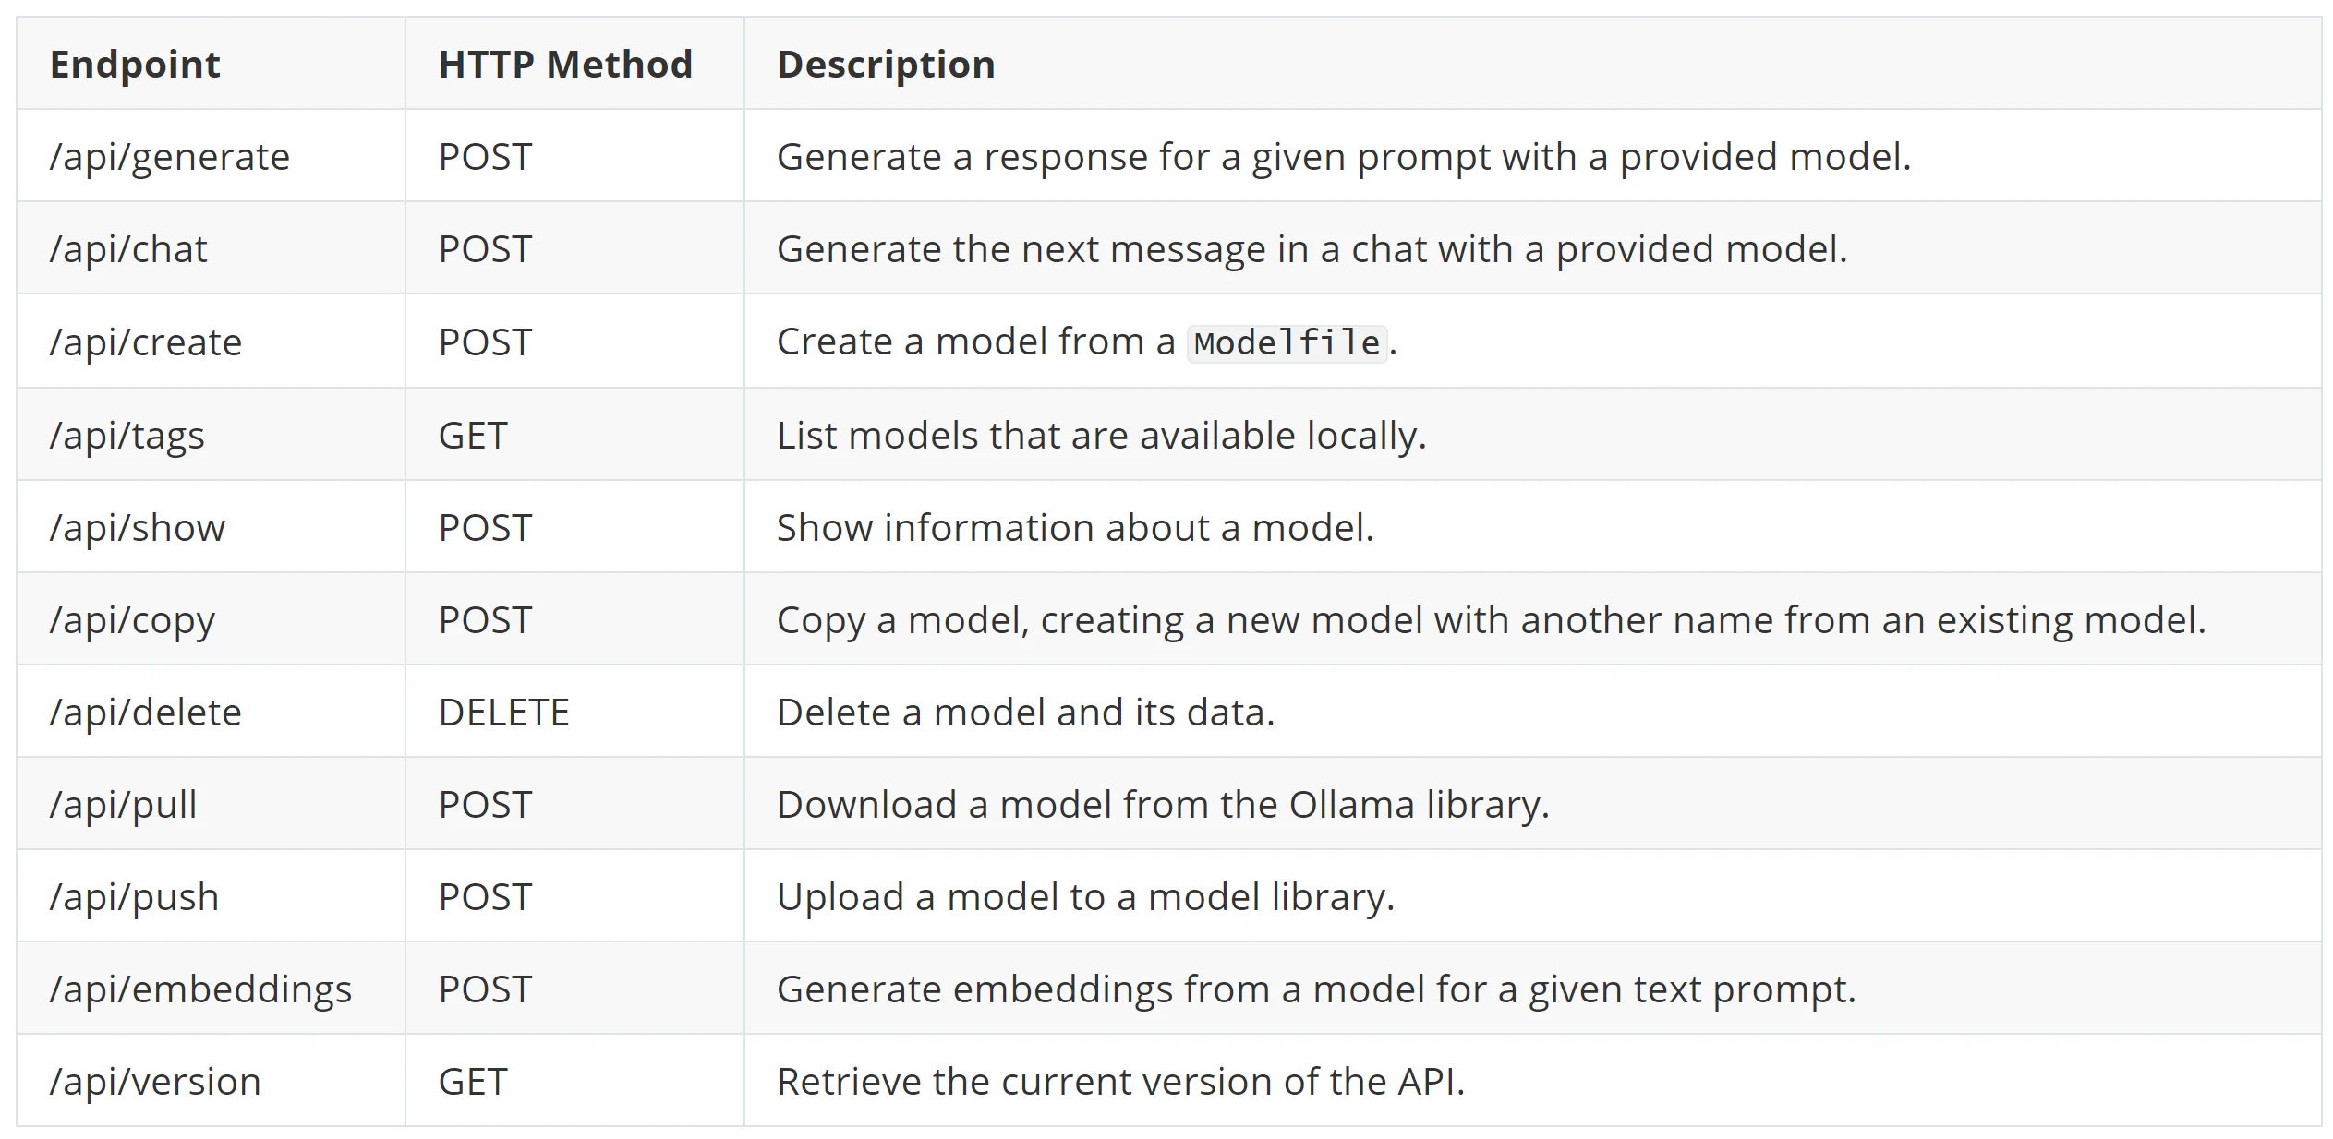
Task: Select the /api/tags endpoint cell
Action: click(x=127, y=436)
